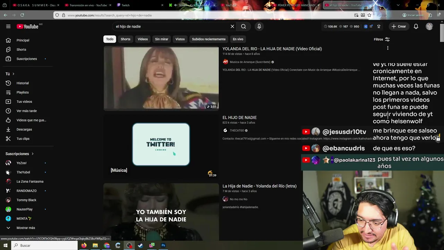
Task: Click Iniciar sesión in browser toolbar
Action: coord(413,15)
